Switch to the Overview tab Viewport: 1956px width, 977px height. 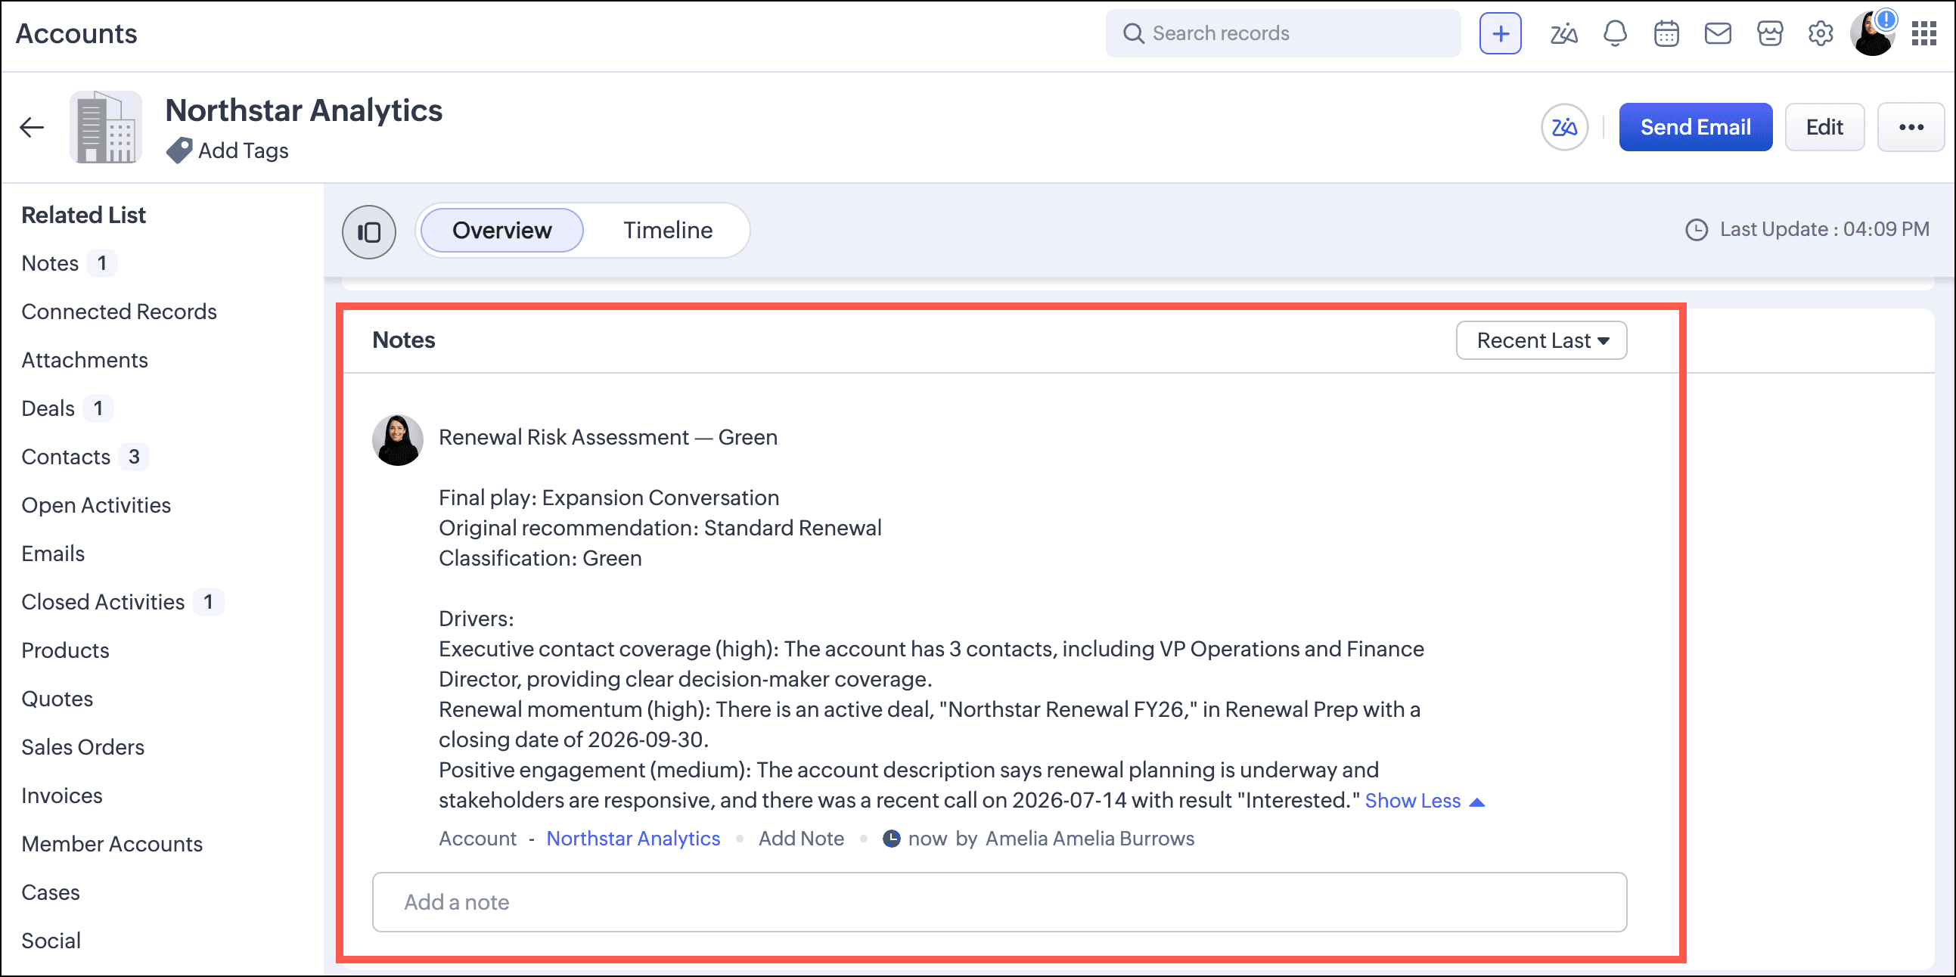tap(502, 230)
